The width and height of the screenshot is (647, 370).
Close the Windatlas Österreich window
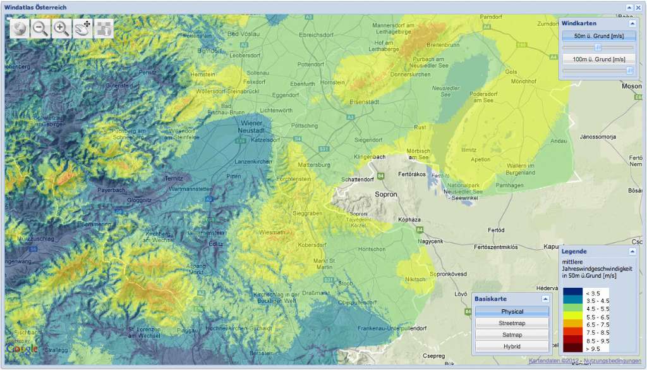click(x=638, y=7)
